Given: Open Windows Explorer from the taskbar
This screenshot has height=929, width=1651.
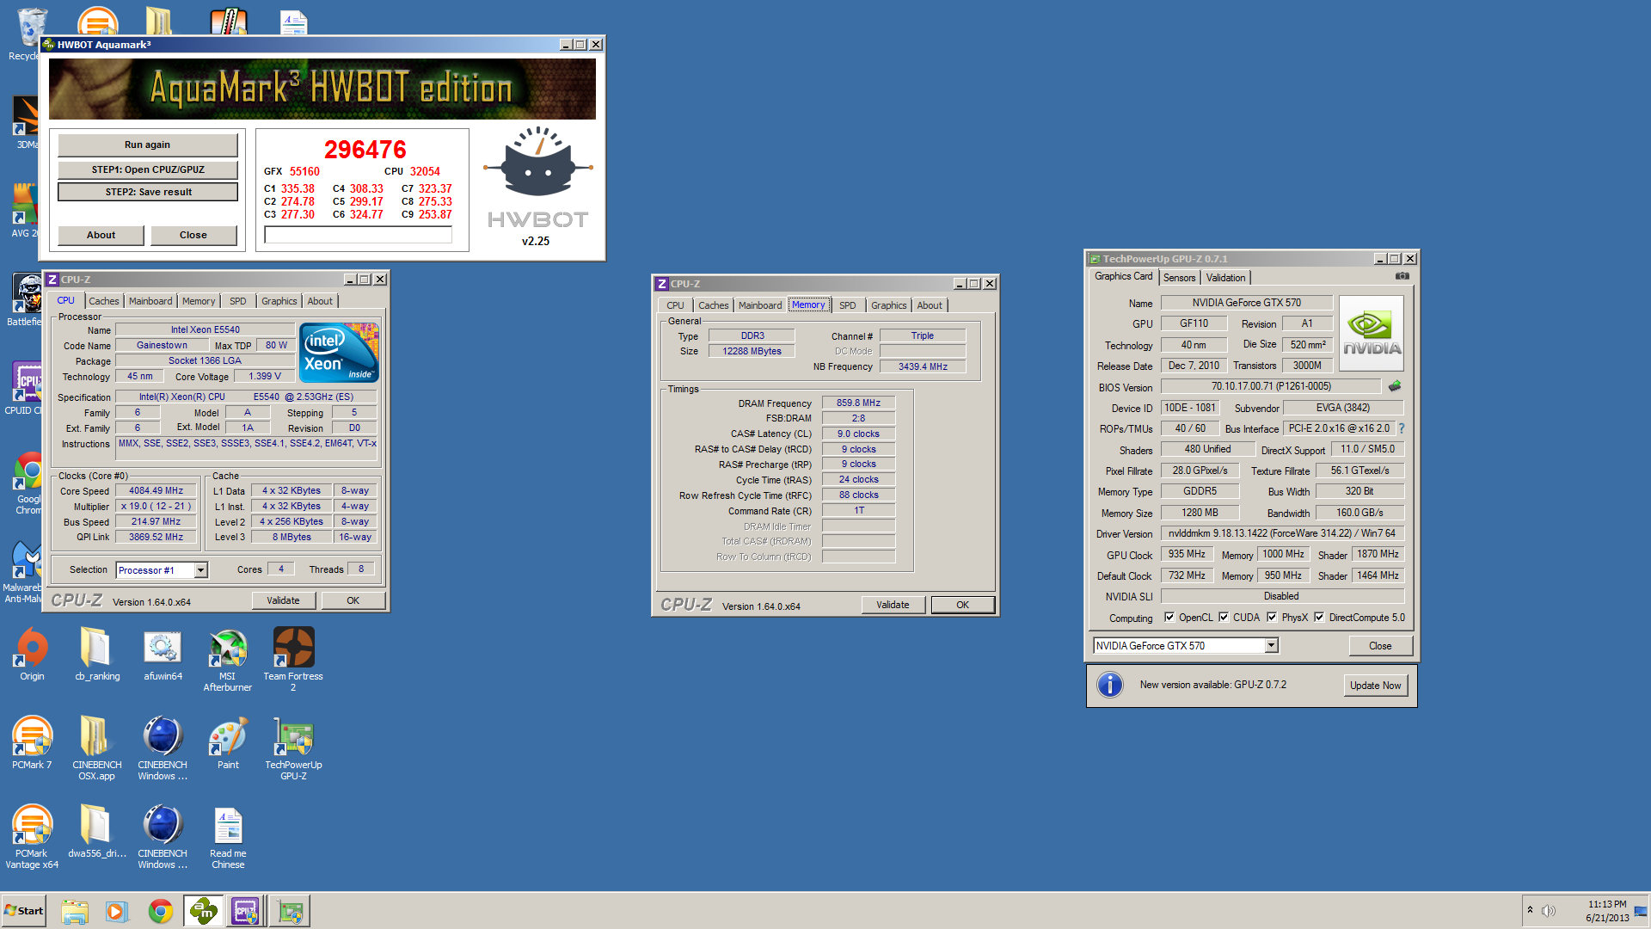Looking at the screenshot, I should tap(75, 911).
